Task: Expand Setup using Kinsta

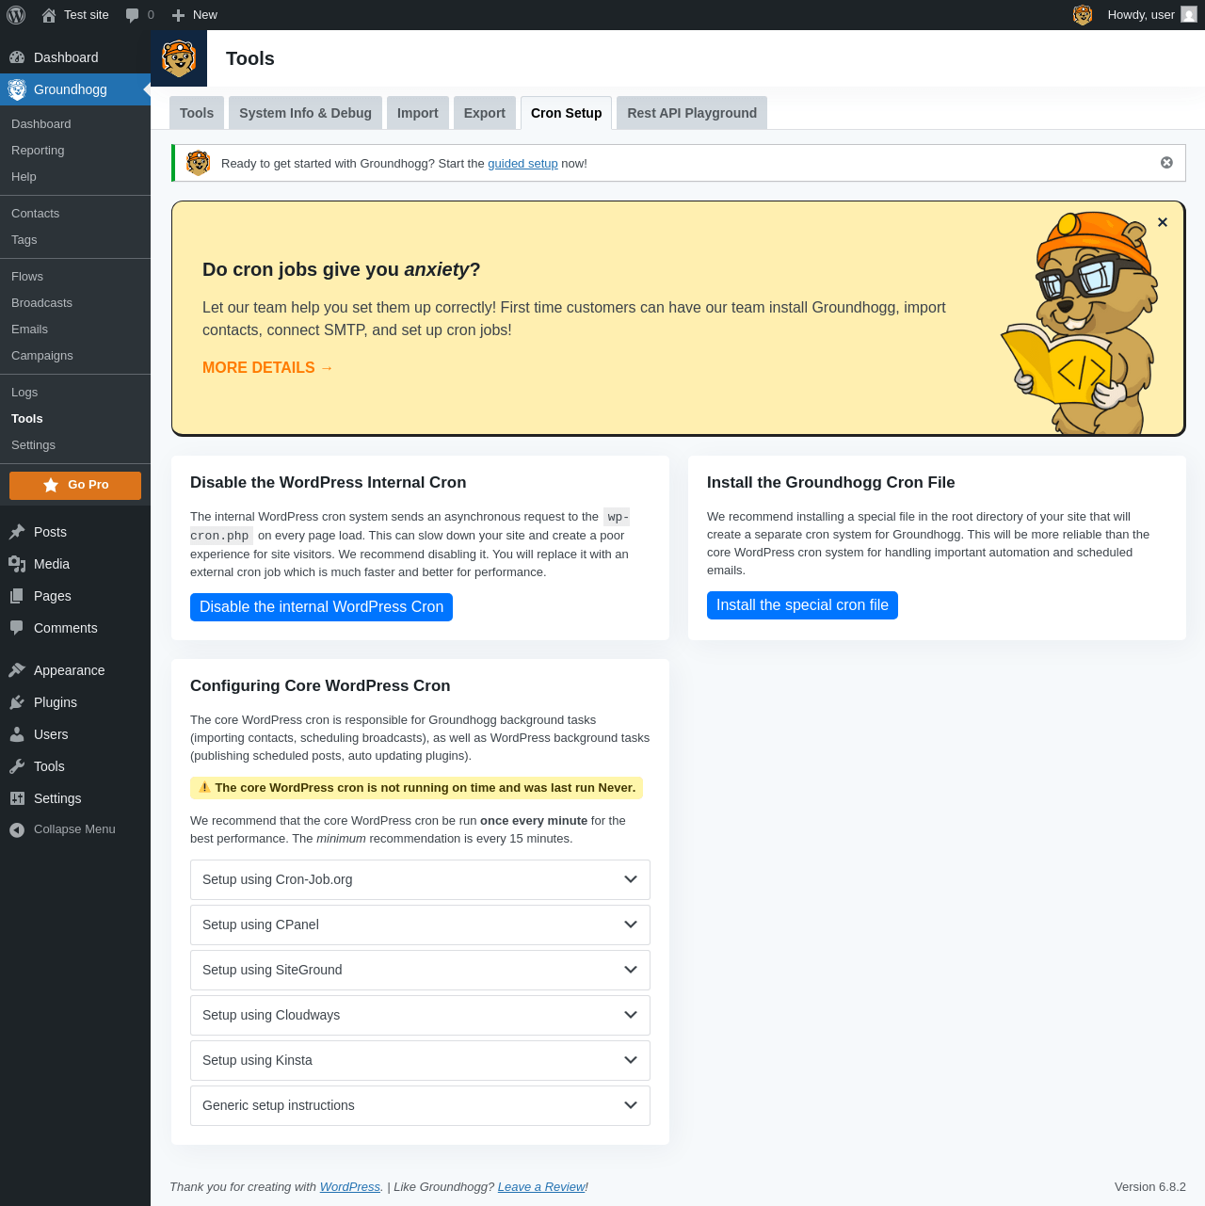Action: (x=420, y=1060)
